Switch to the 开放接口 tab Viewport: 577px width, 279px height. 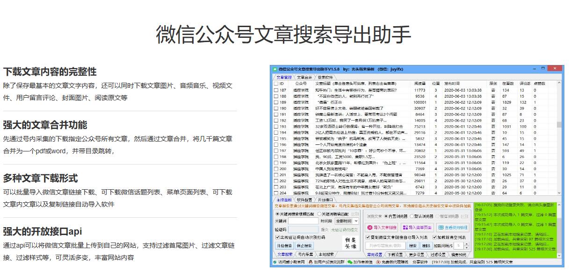(325, 200)
